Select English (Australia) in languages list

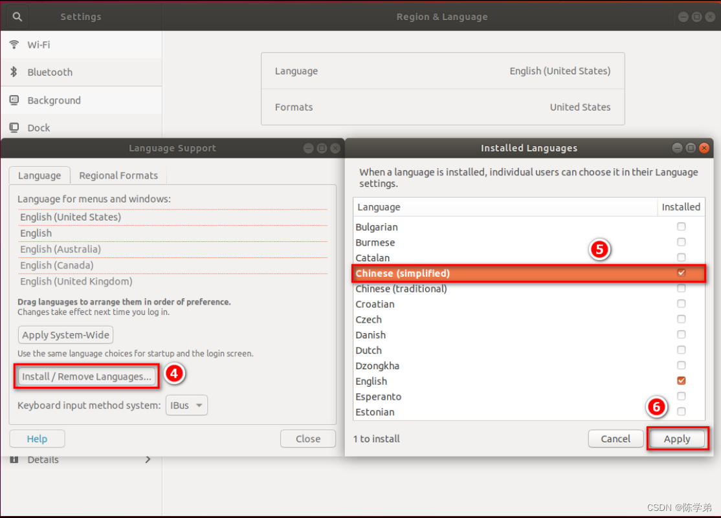(x=173, y=249)
